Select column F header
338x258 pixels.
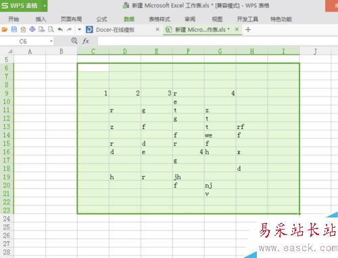(x=188, y=51)
